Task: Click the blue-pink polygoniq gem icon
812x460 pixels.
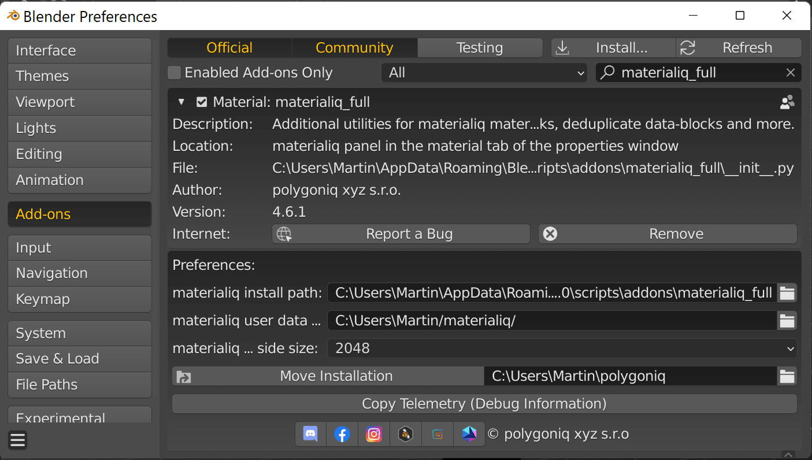Action: click(469, 434)
